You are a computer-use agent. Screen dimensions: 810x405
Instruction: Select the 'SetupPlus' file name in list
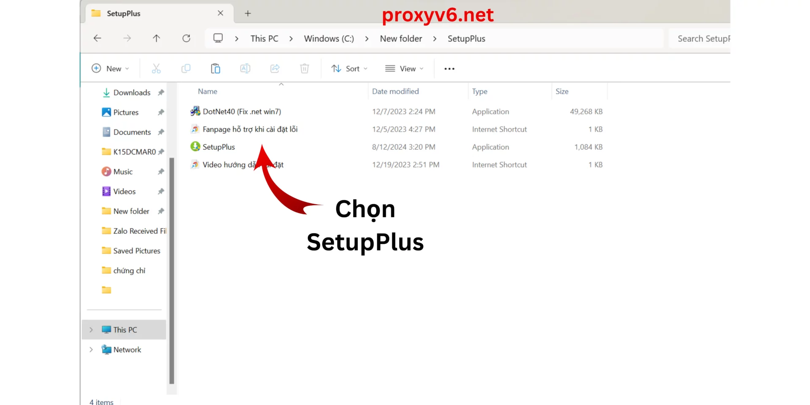coord(219,147)
